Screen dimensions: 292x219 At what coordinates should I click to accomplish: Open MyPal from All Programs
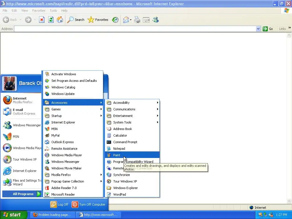click(73, 135)
